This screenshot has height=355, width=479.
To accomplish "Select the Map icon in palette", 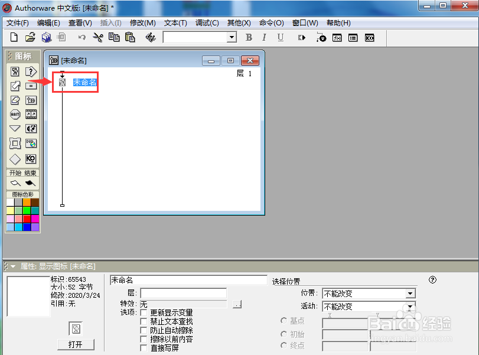I will click(31, 100).
